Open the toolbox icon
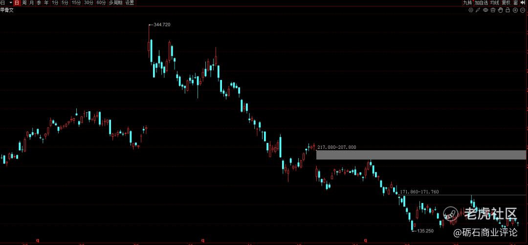This screenshot has height=245, width=528. 493,10
